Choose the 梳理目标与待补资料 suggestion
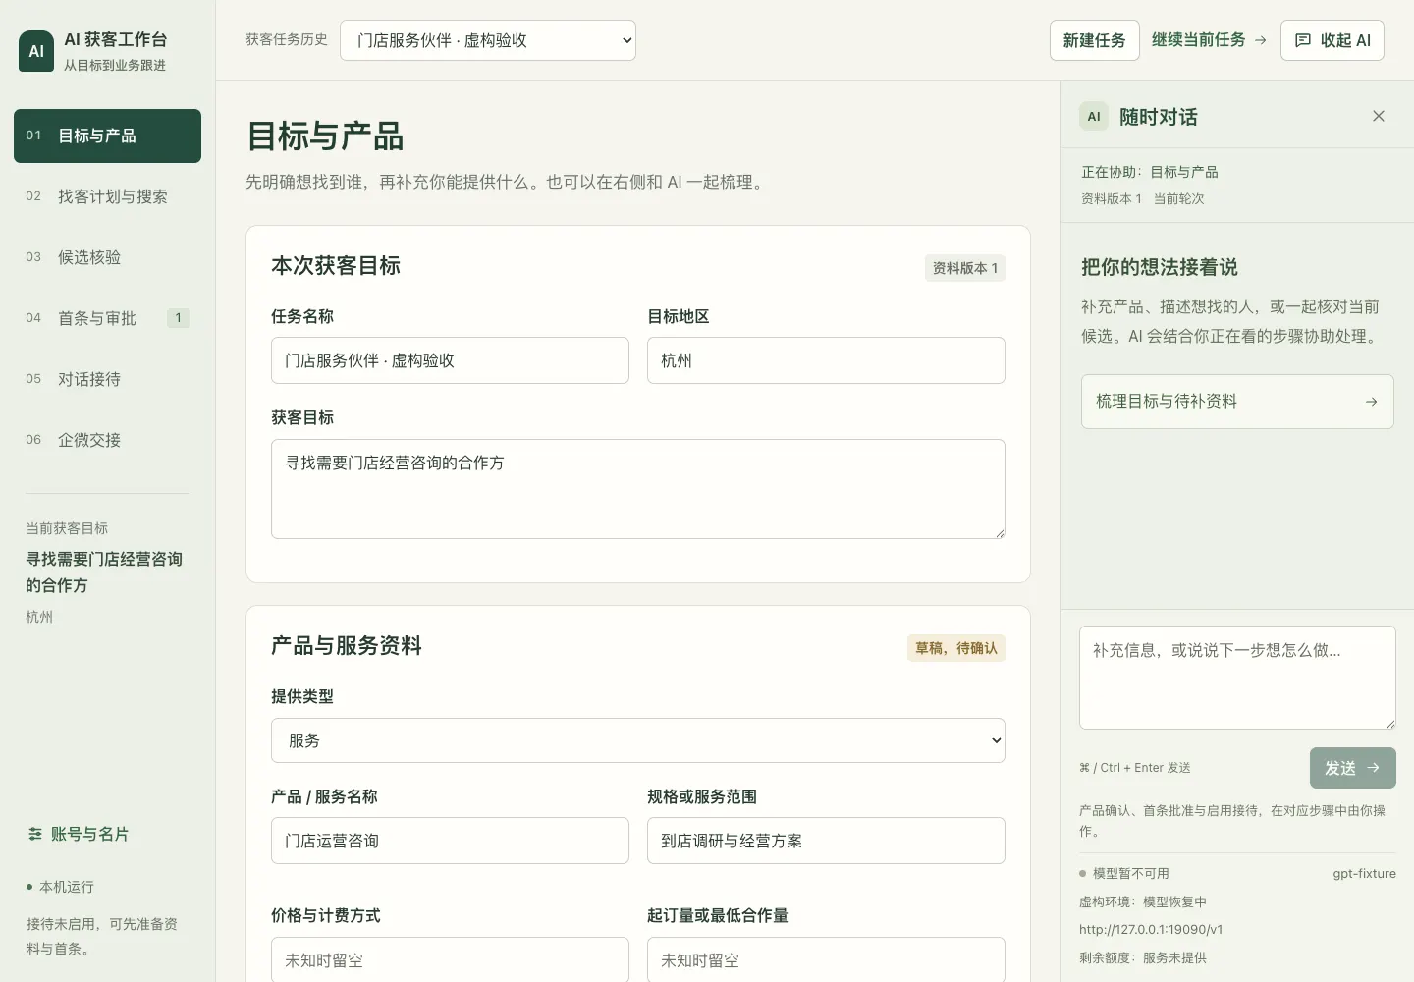The height and width of the screenshot is (982, 1414). (x=1237, y=402)
